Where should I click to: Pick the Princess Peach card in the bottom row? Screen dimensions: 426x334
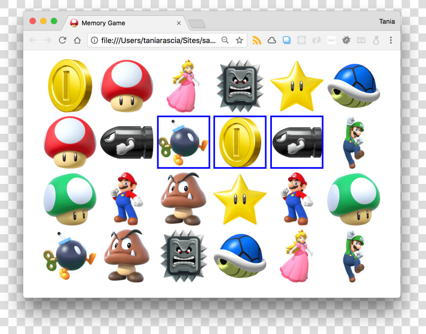[297, 256]
